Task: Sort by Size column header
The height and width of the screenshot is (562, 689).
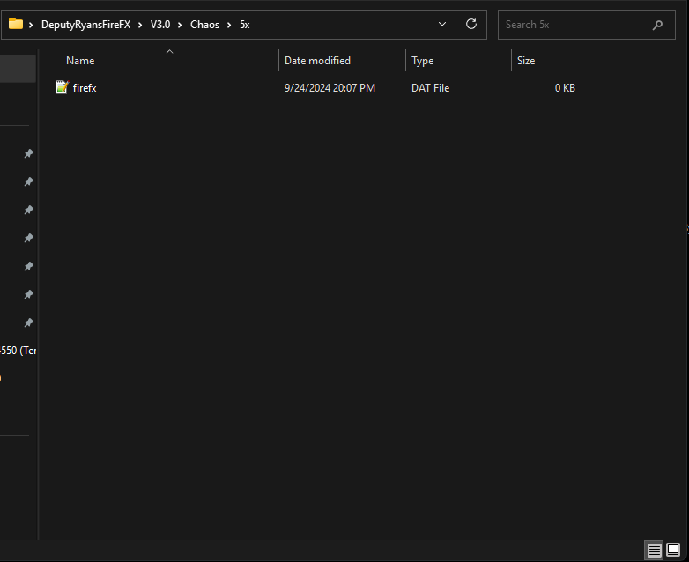Action: tap(526, 61)
